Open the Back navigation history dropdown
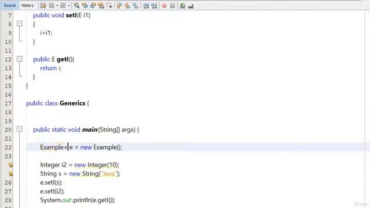This screenshot has width=370, height=208. click(x=57, y=6)
